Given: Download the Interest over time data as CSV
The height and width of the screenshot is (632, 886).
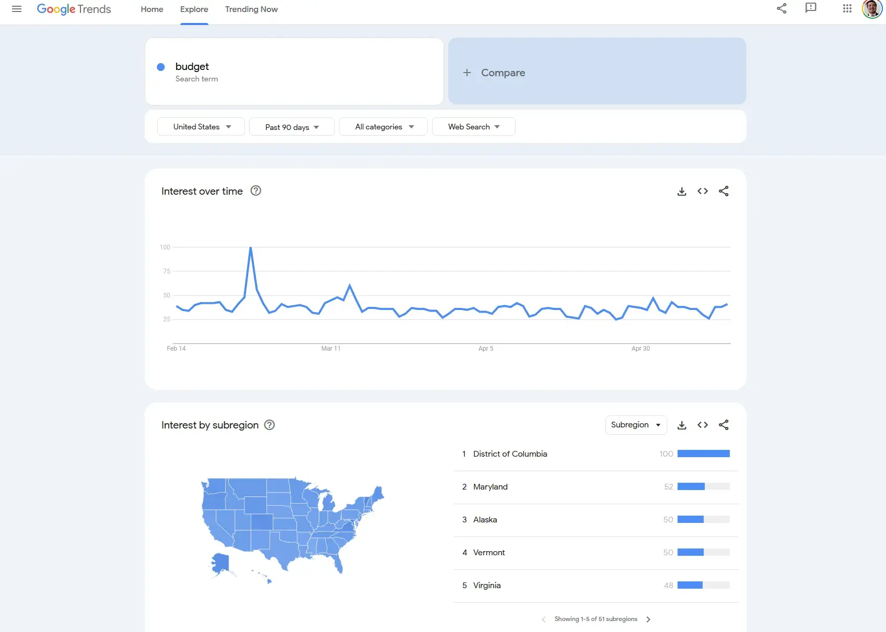Looking at the screenshot, I should pyautogui.click(x=682, y=191).
